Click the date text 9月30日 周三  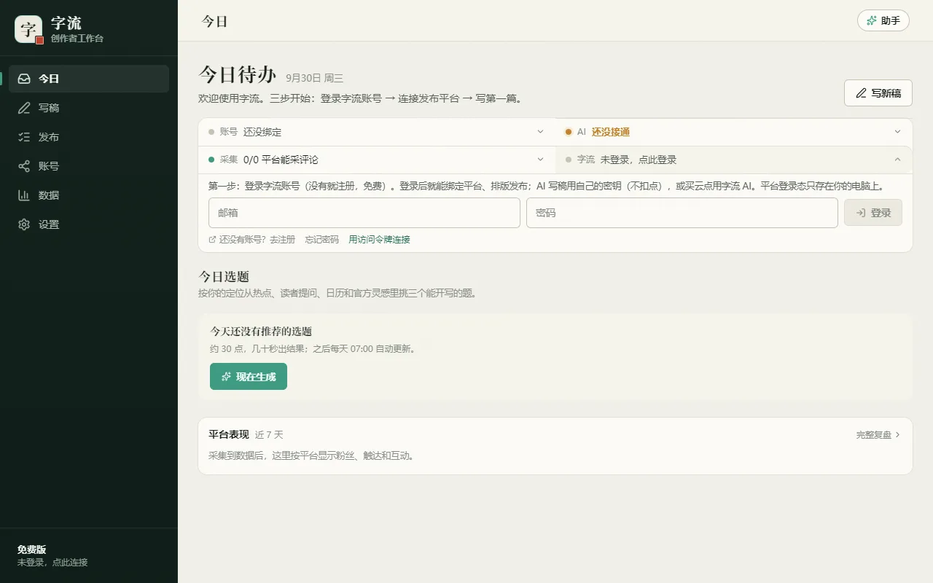(314, 78)
